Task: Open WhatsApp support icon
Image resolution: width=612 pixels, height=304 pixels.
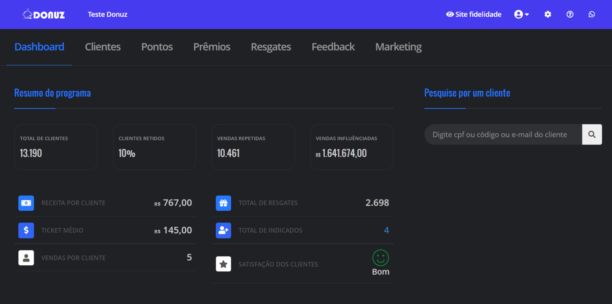Action: click(x=592, y=14)
